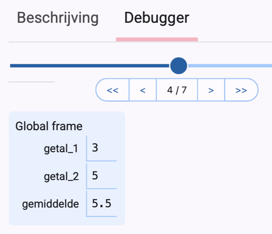This screenshot has width=272, height=234.
Task: Click the 4 / 7 step counter
Action: (177, 90)
